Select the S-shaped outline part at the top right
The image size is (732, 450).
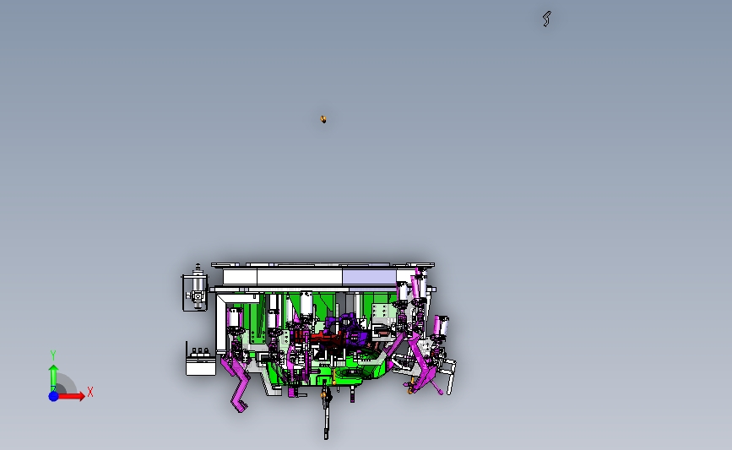546,19
